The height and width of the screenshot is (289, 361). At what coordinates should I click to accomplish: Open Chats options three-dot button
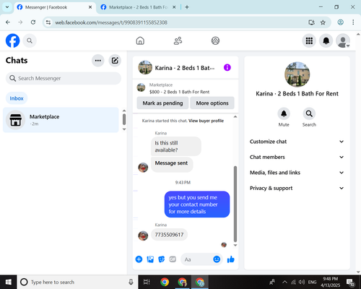point(98,61)
